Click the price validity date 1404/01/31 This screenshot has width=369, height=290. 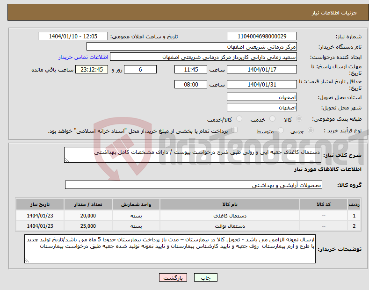pyautogui.click(x=262, y=84)
